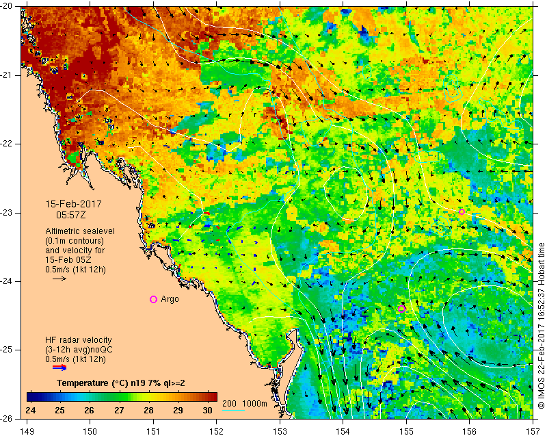Screen dimensions: 547x438
Task: Click the '05:57Z' time text
Action: point(71,214)
